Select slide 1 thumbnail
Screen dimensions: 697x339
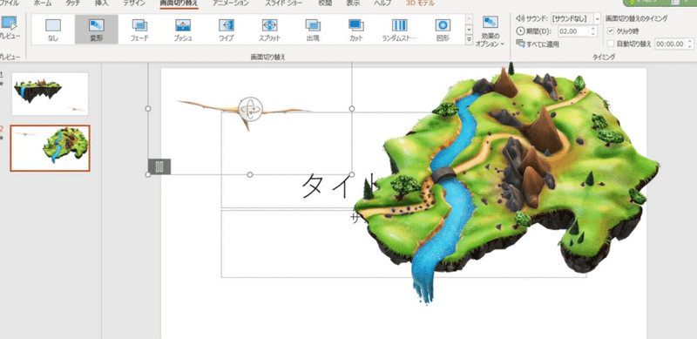pos(50,94)
